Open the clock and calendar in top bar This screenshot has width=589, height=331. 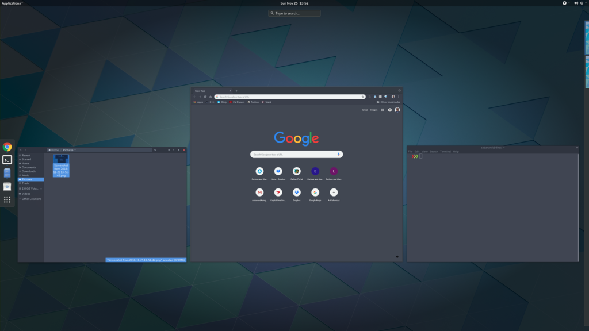coord(294,3)
